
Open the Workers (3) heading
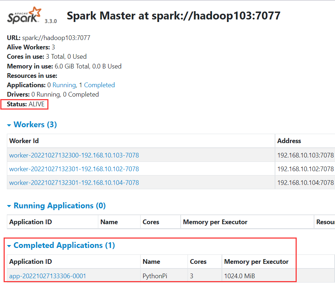[35, 124]
